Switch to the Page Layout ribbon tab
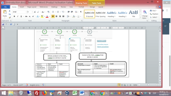 [x=32, y=7]
